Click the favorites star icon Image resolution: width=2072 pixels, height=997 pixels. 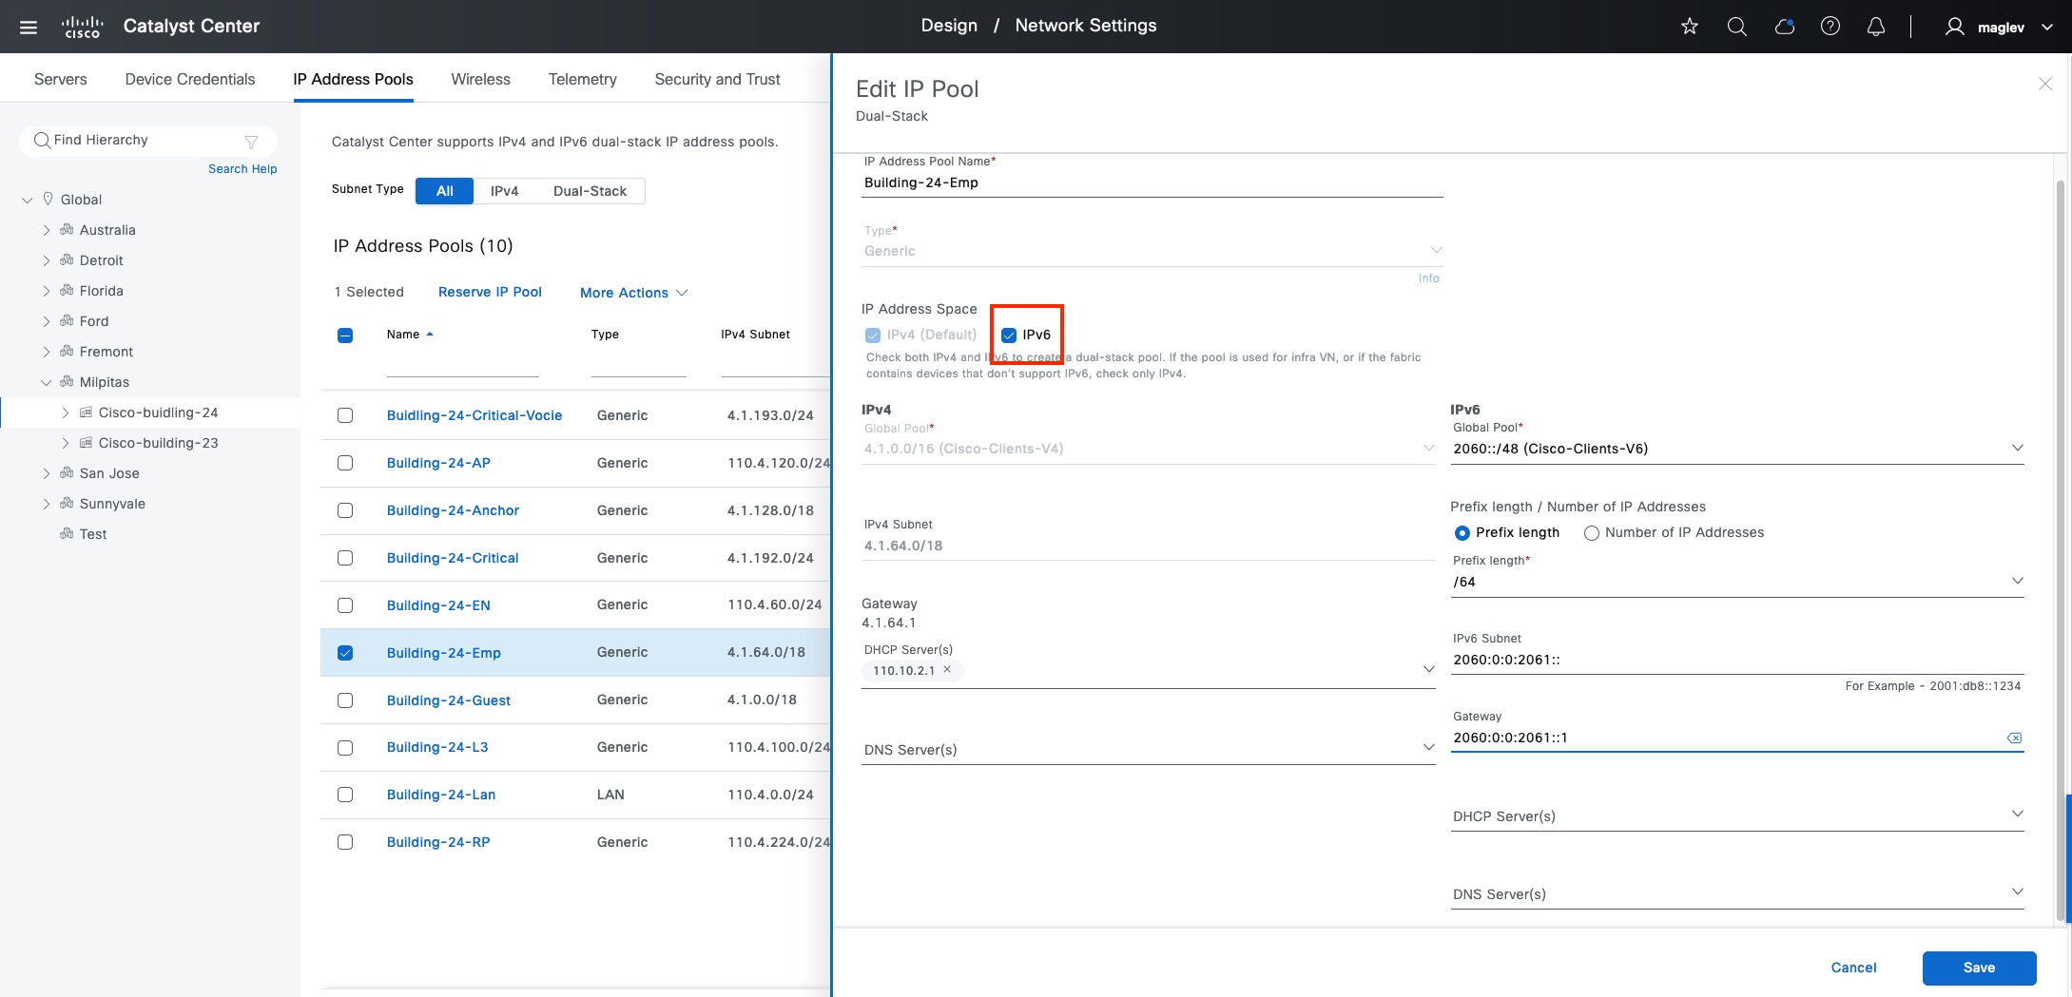[1689, 27]
